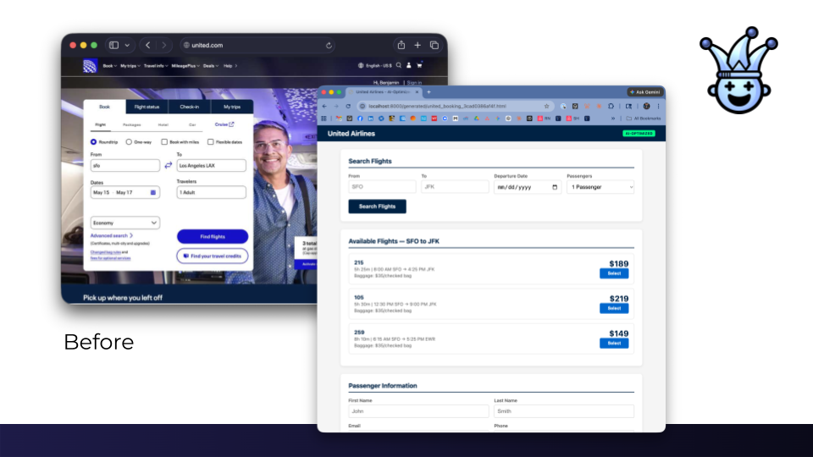This screenshot has width=813, height=457.
Task: Click the swap From and To arrows icon
Action: coord(168,166)
